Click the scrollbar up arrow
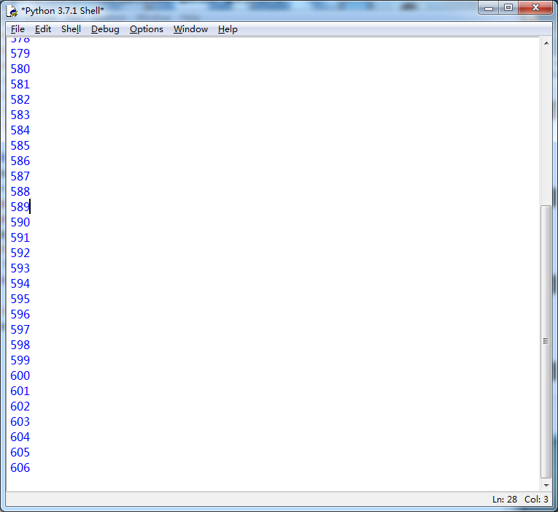 [546, 43]
